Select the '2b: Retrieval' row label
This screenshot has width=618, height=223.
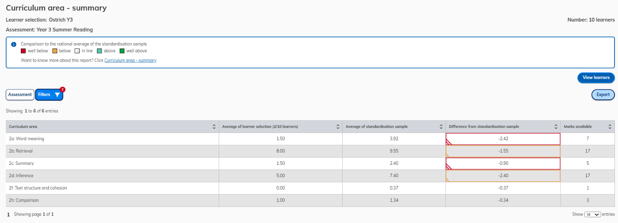tap(21, 151)
